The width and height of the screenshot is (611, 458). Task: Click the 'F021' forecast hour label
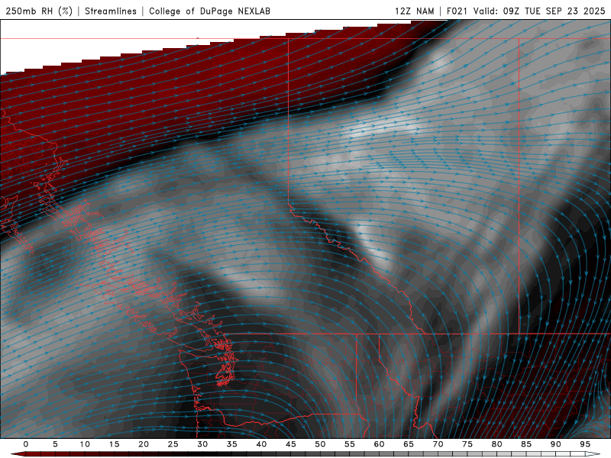pos(457,11)
